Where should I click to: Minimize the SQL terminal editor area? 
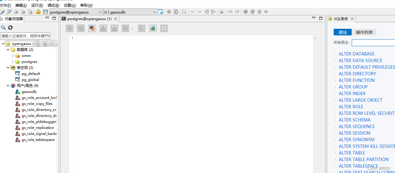[x=314, y=18]
